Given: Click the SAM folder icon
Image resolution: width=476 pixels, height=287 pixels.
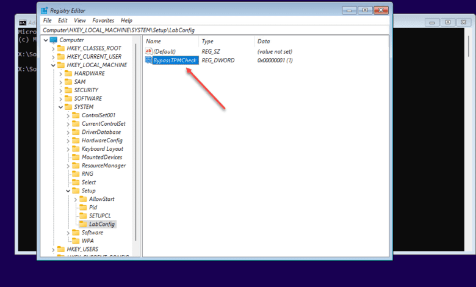Looking at the screenshot, I should coord(68,82).
